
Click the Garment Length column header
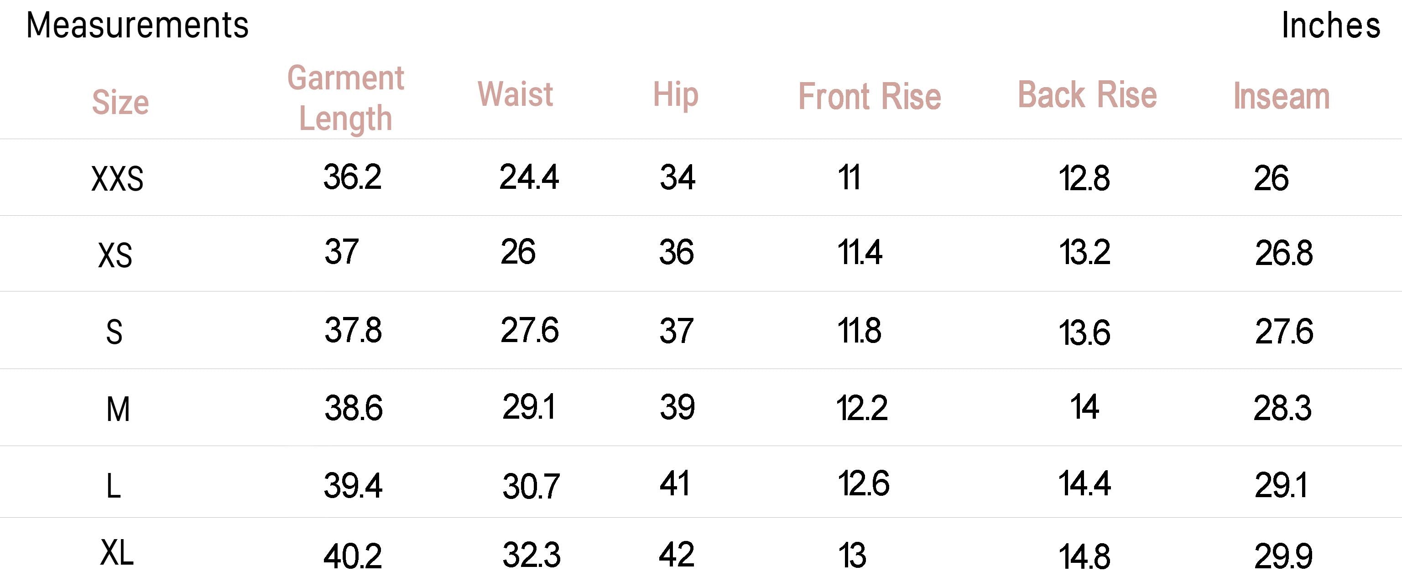coord(346,98)
